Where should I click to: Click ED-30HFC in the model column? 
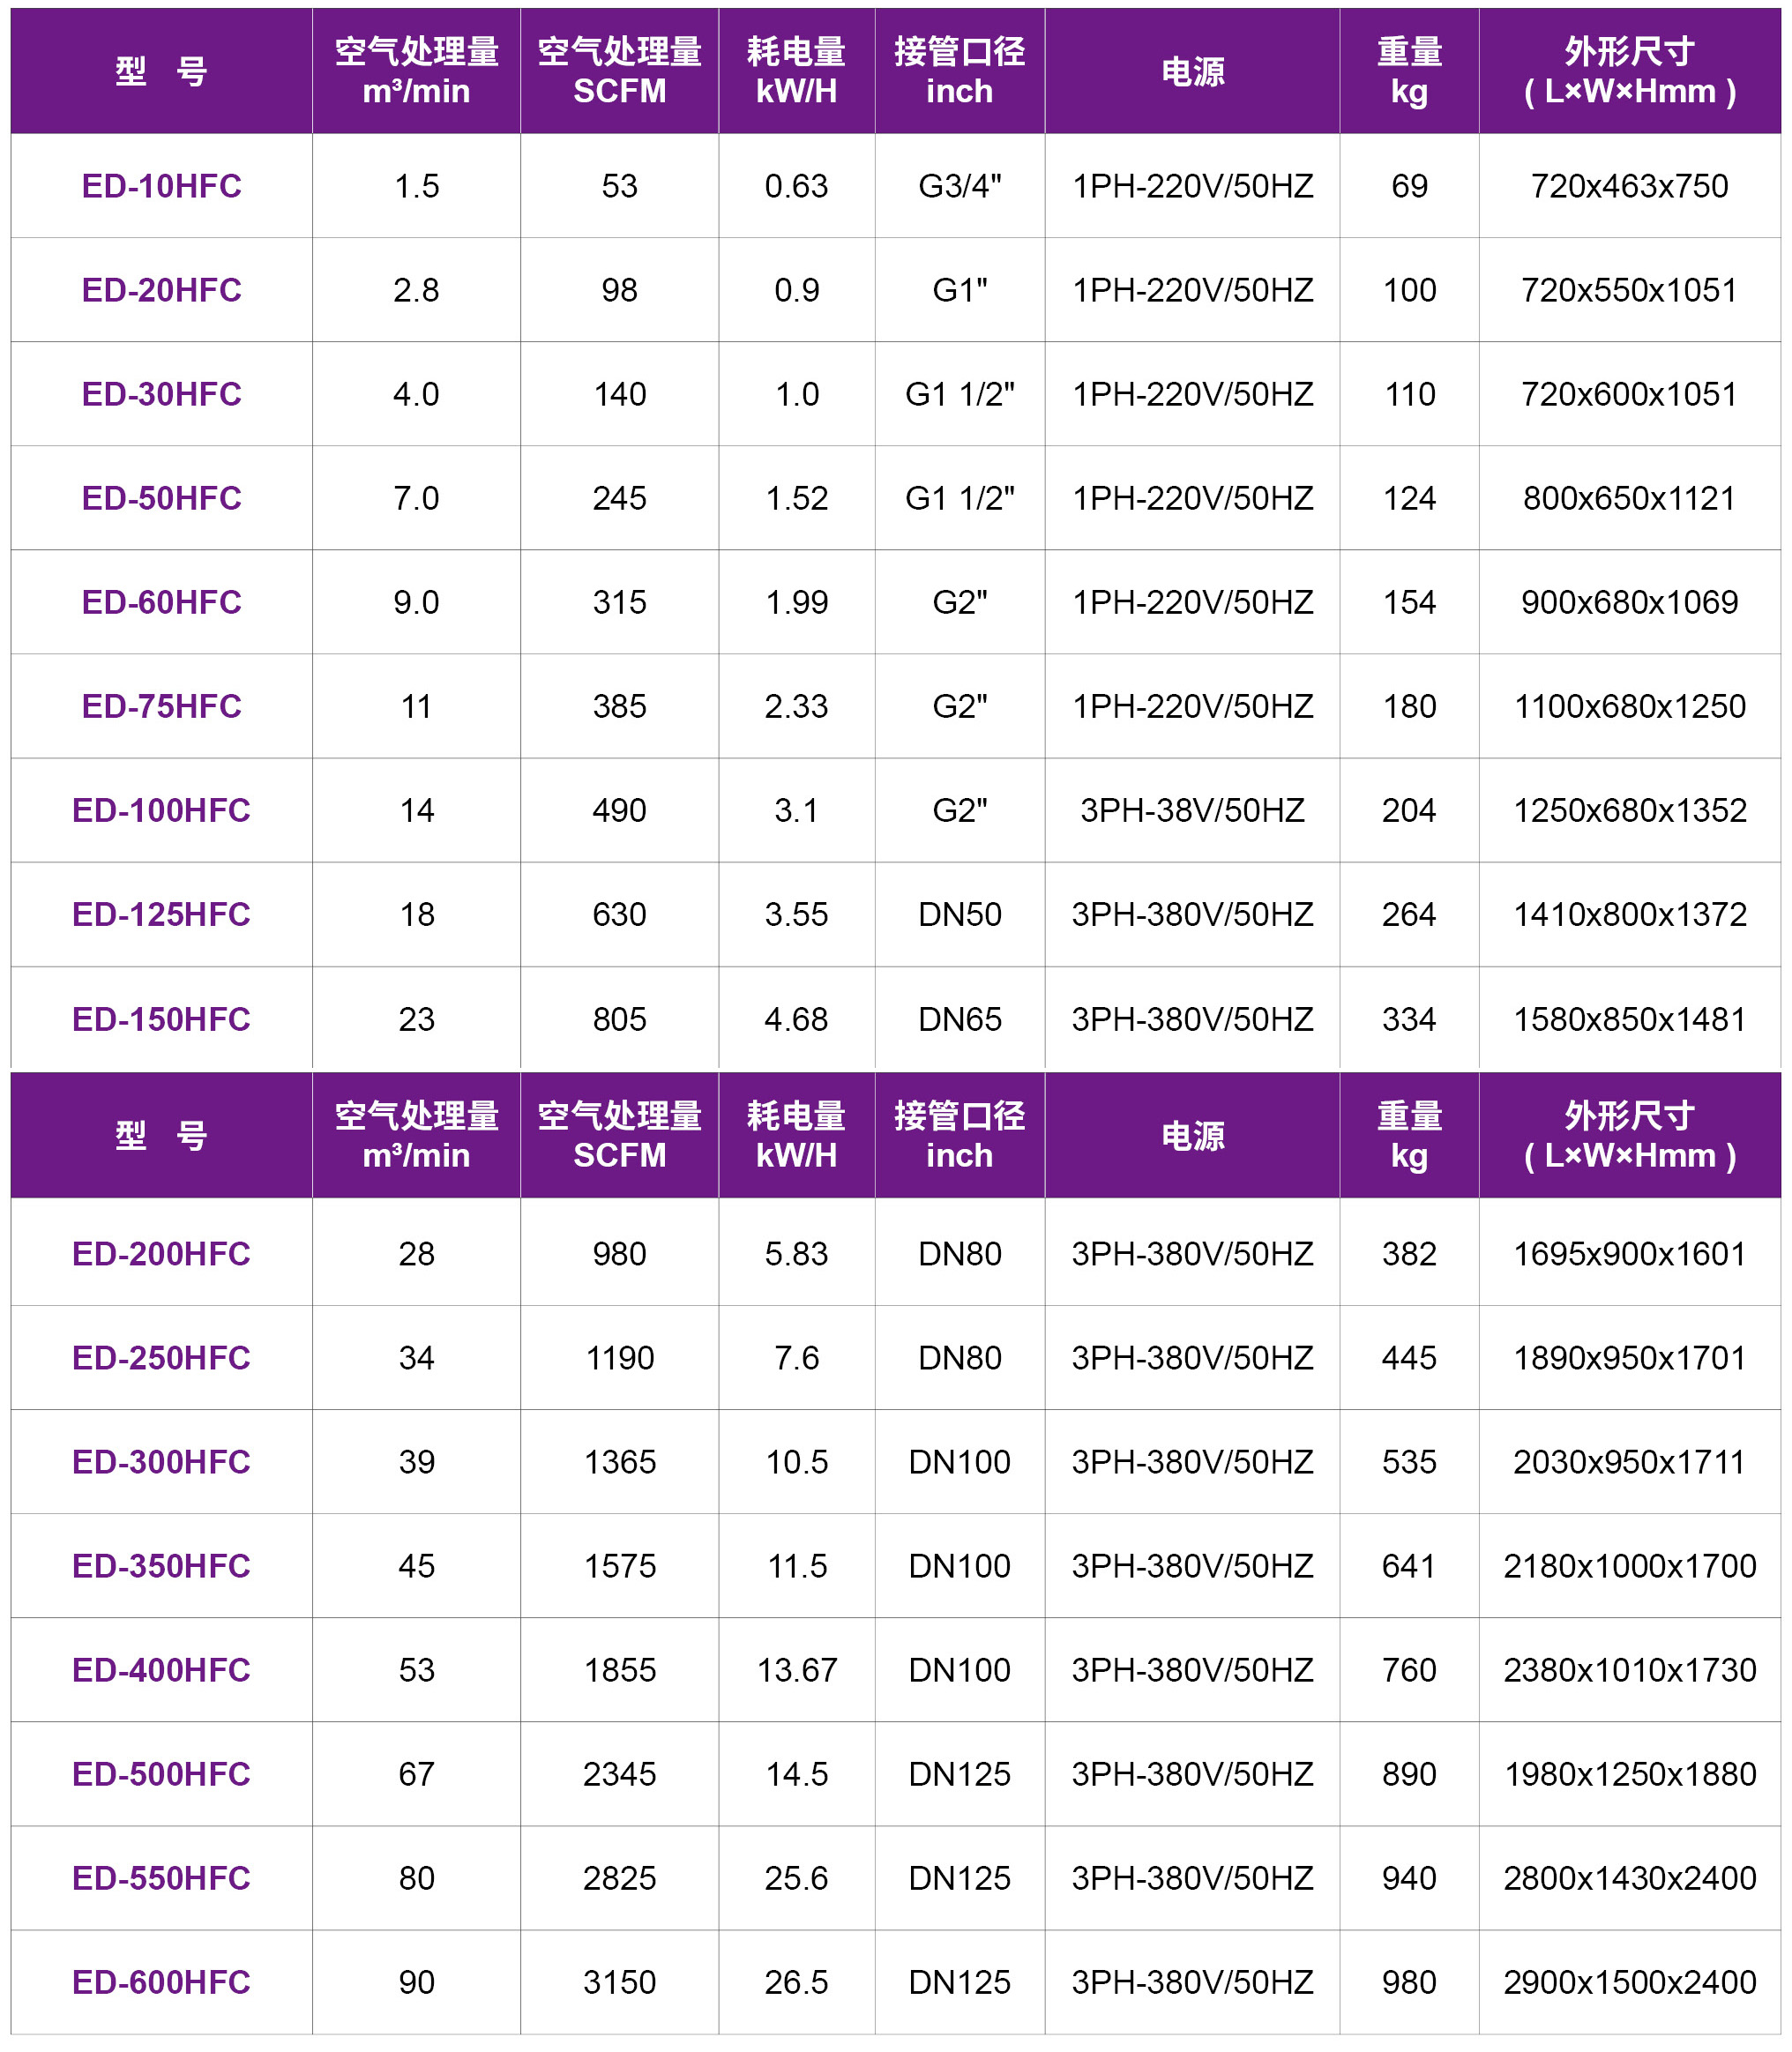161,394
